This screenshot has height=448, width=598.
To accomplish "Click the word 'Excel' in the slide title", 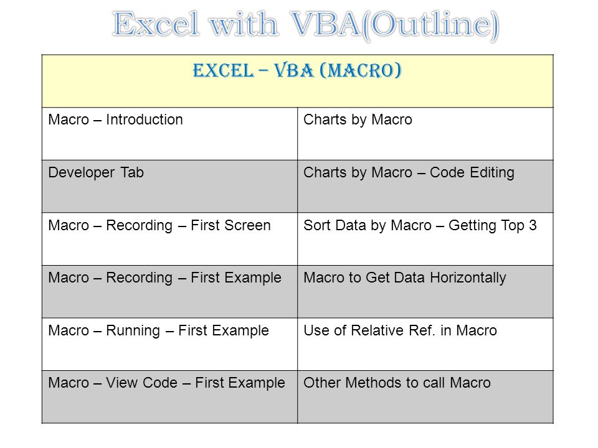I will point(156,25).
